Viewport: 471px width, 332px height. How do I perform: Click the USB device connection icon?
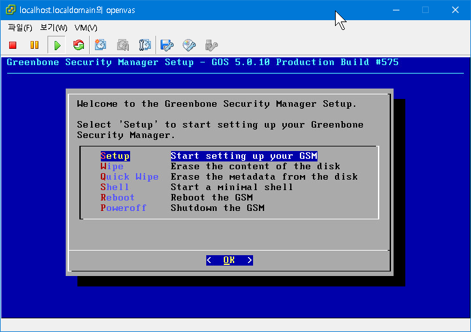211,46
